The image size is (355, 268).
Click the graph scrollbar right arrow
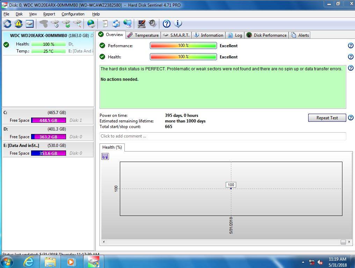point(349,242)
